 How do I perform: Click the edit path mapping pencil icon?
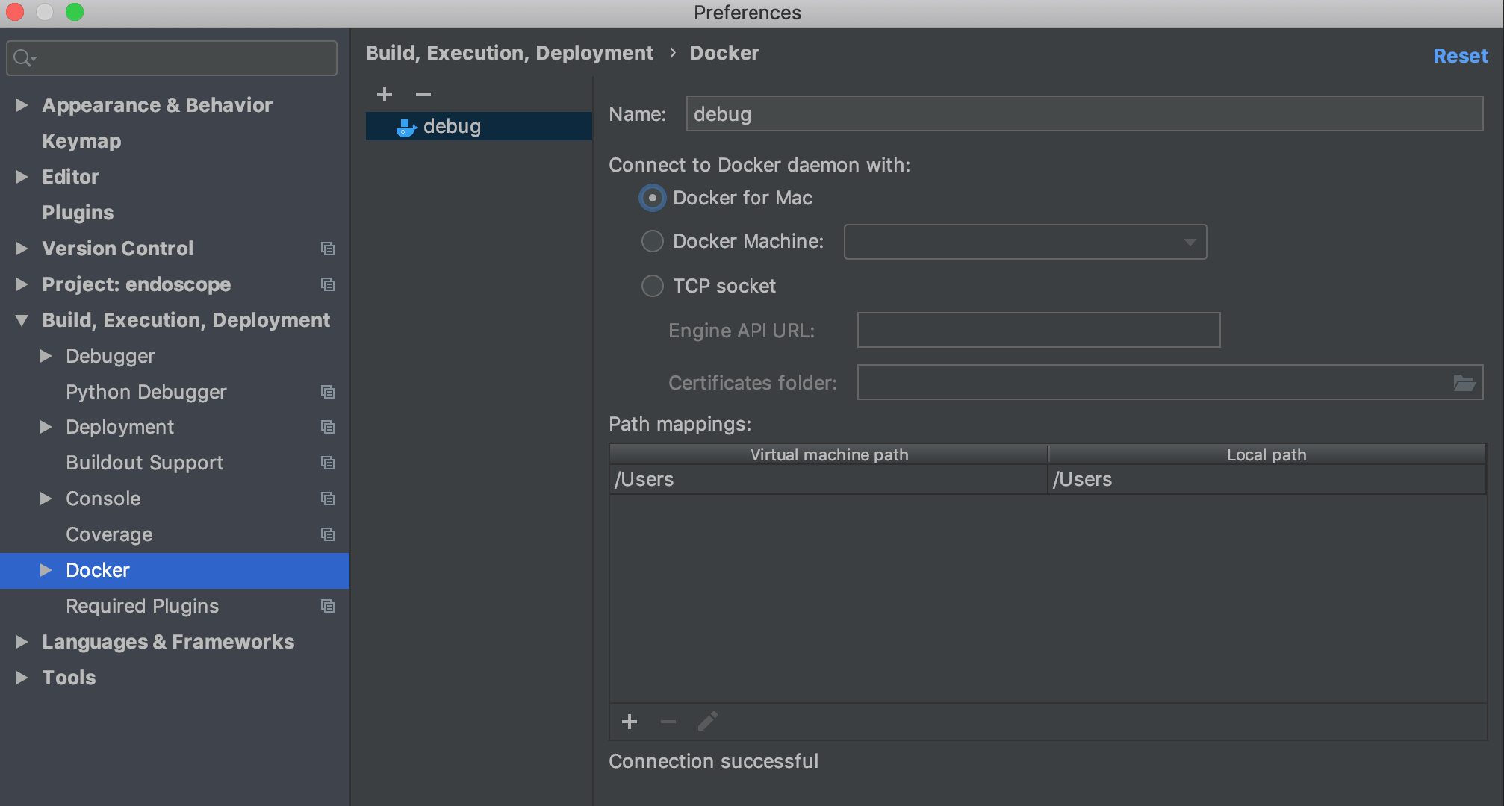click(707, 722)
